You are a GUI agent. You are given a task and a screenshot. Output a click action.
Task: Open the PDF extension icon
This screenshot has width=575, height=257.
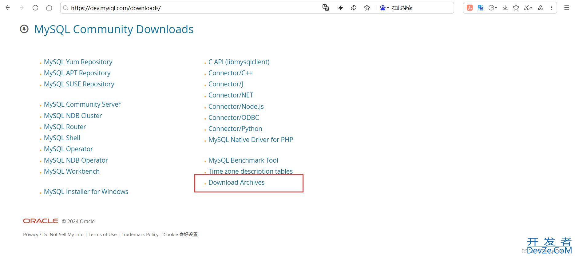tap(470, 8)
